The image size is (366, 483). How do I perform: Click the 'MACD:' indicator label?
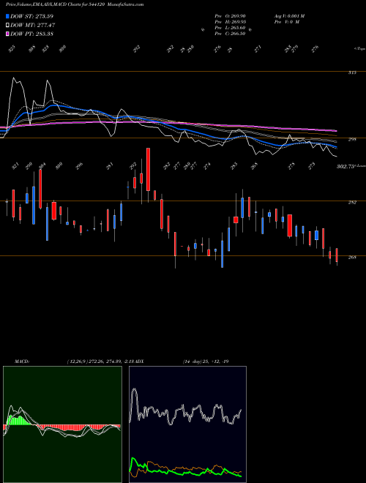click(21, 362)
